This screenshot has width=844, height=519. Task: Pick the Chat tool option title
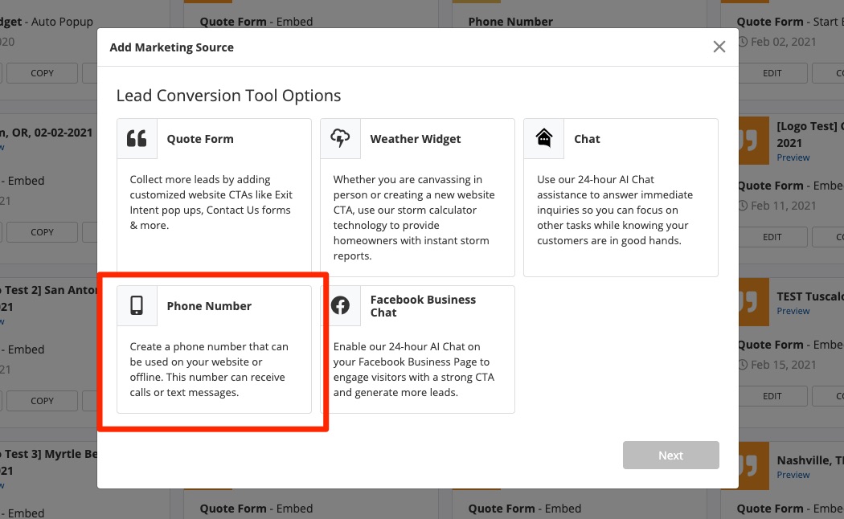pos(587,139)
